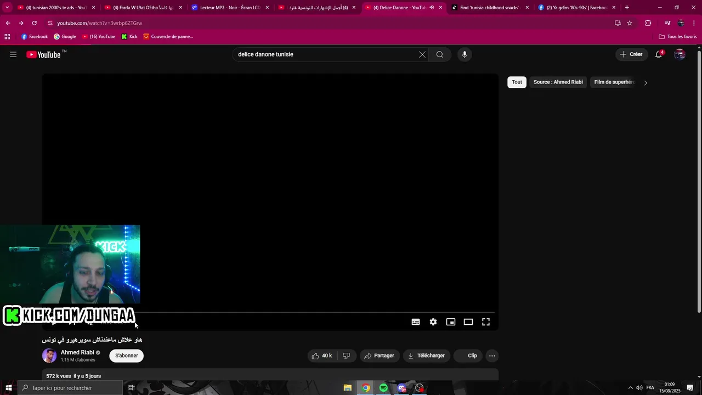Clear the search box with the X
The height and width of the screenshot is (395, 702).
[422, 54]
